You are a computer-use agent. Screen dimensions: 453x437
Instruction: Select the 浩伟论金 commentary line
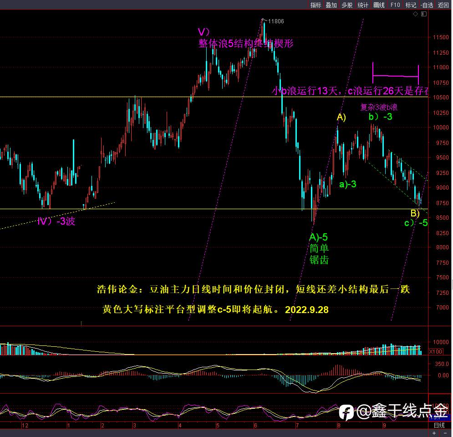254,289
